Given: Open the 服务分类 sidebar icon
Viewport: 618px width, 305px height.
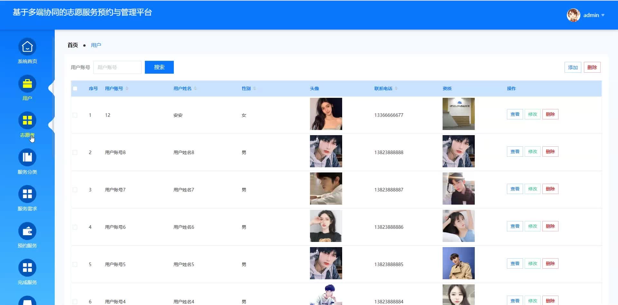Looking at the screenshot, I should click(x=27, y=157).
